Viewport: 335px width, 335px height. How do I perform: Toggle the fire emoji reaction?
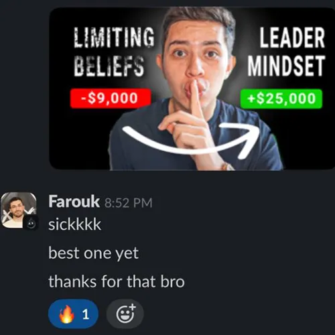click(x=73, y=314)
